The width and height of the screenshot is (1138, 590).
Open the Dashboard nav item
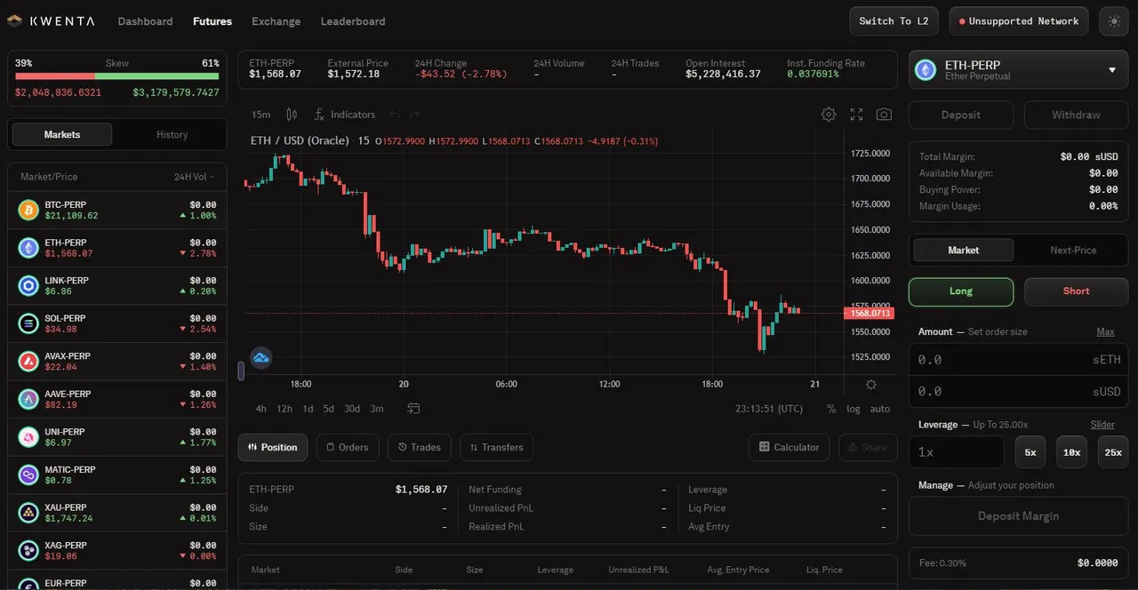(145, 21)
